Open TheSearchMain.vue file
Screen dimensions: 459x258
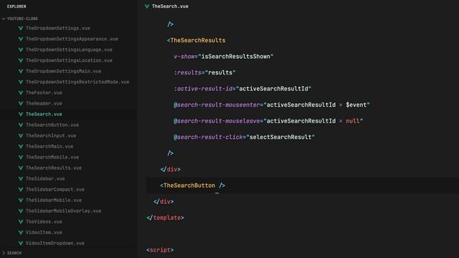pyautogui.click(x=49, y=146)
